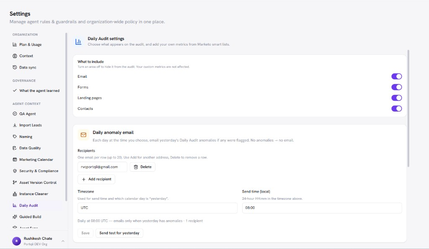Screen dimensions: 429x249
Task: Click the Settings page heading
Action: point(20,14)
